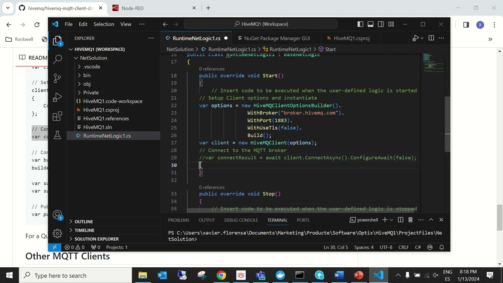This screenshot has width=503, height=283.
Task: Open notifications bell in status bar
Action: [x=442, y=247]
